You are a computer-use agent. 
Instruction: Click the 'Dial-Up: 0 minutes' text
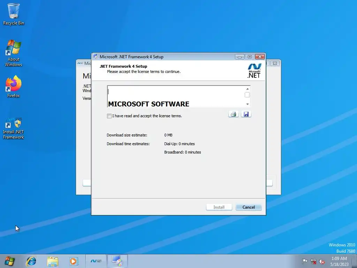click(180, 144)
